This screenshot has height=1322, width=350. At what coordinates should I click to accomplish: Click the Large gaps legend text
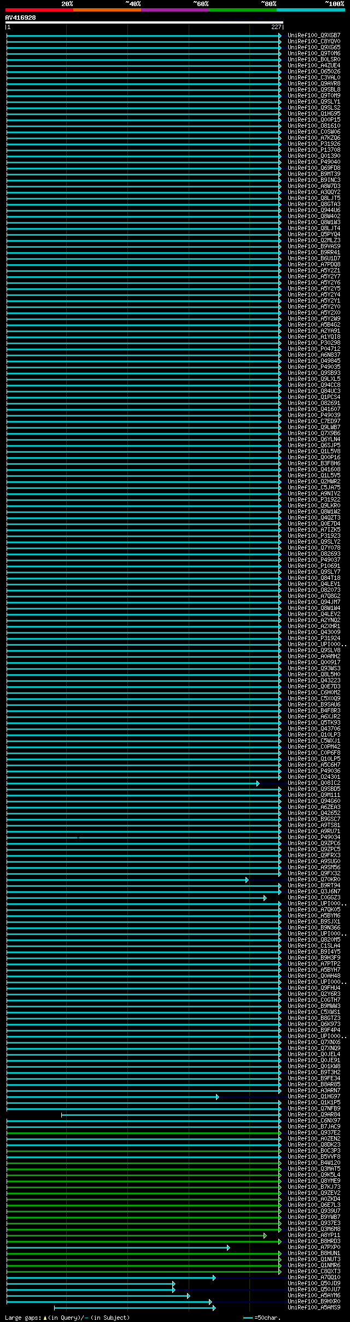67,1318
